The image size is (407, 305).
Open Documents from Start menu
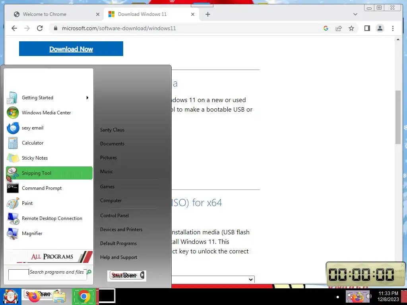112,144
